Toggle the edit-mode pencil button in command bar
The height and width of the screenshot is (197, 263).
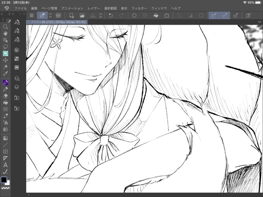42,15
